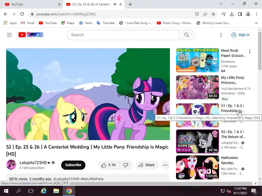262x196 pixels.
Task: Open Apps bookmark shortcut
Action: pos(10,23)
